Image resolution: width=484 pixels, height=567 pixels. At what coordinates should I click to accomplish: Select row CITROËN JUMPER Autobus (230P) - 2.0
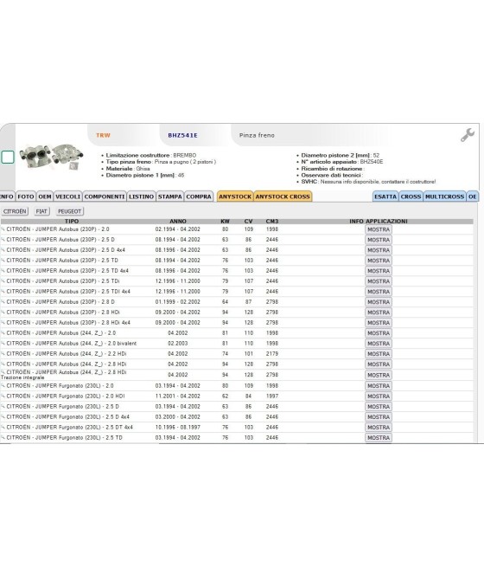coord(237,229)
